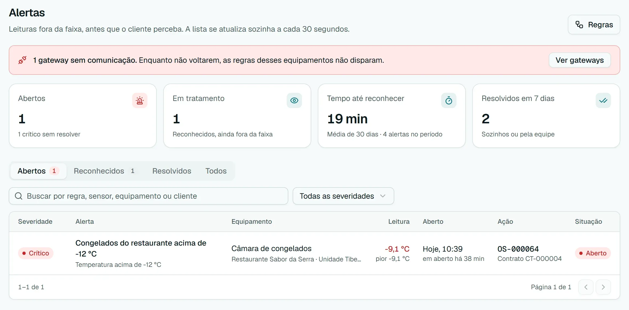This screenshot has width=629, height=310.
Task: Click the Resolvidos em 7 dias card title
Action: coord(518,99)
